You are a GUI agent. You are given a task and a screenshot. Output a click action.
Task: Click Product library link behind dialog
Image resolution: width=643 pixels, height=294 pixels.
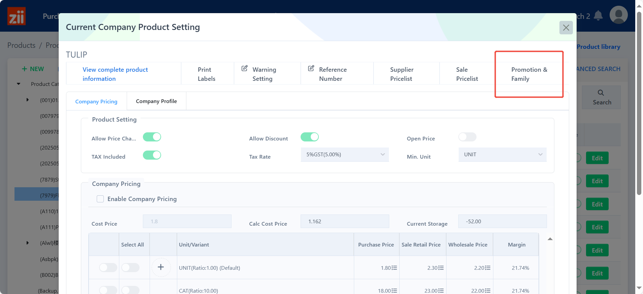point(599,47)
